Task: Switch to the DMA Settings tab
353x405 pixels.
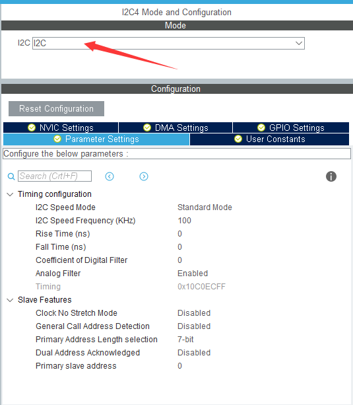Action: pyautogui.click(x=176, y=128)
